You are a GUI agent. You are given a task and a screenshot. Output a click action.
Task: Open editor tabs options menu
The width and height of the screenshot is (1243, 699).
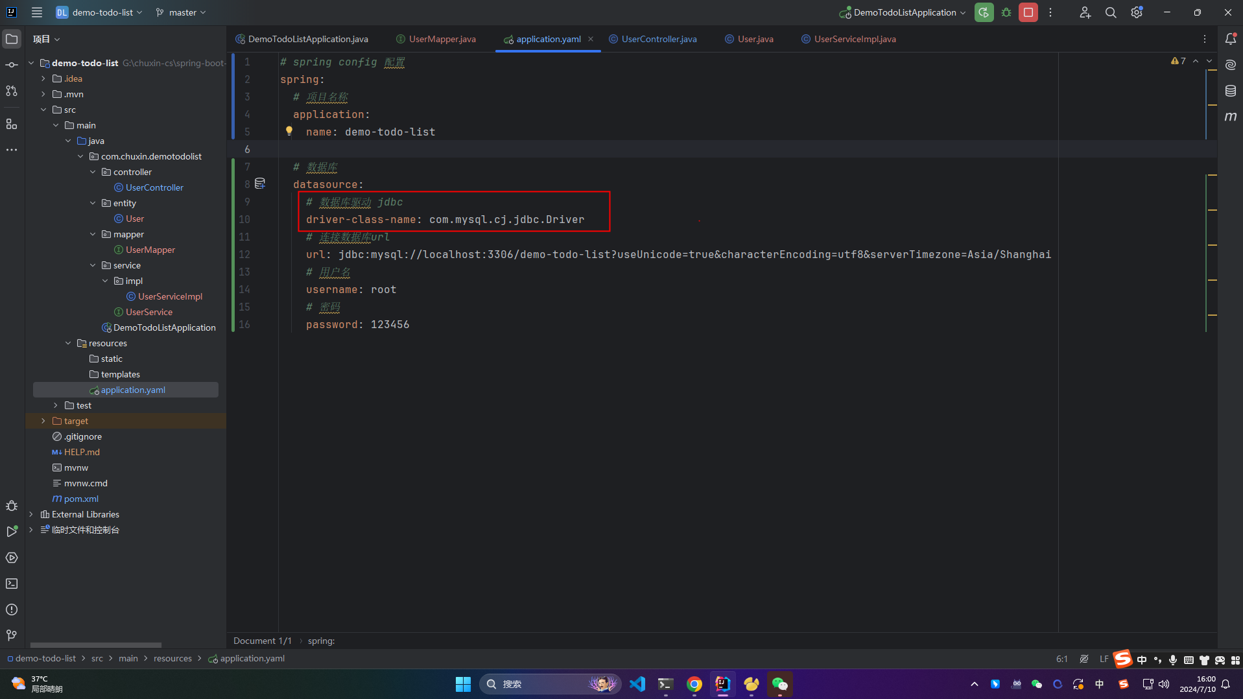point(1205,39)
